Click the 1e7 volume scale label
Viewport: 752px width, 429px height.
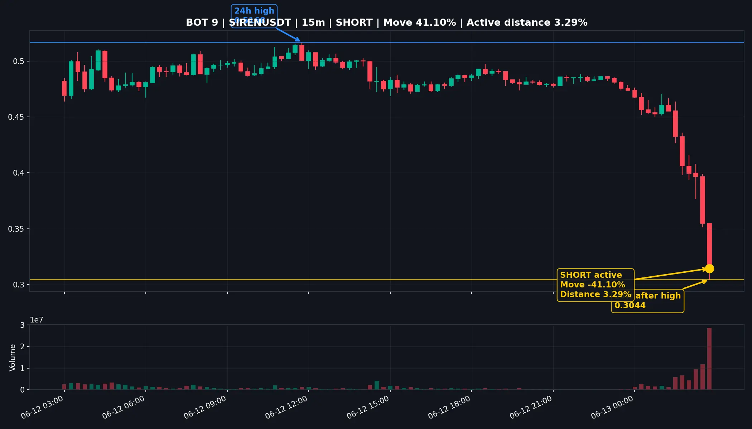coord(37,320)
